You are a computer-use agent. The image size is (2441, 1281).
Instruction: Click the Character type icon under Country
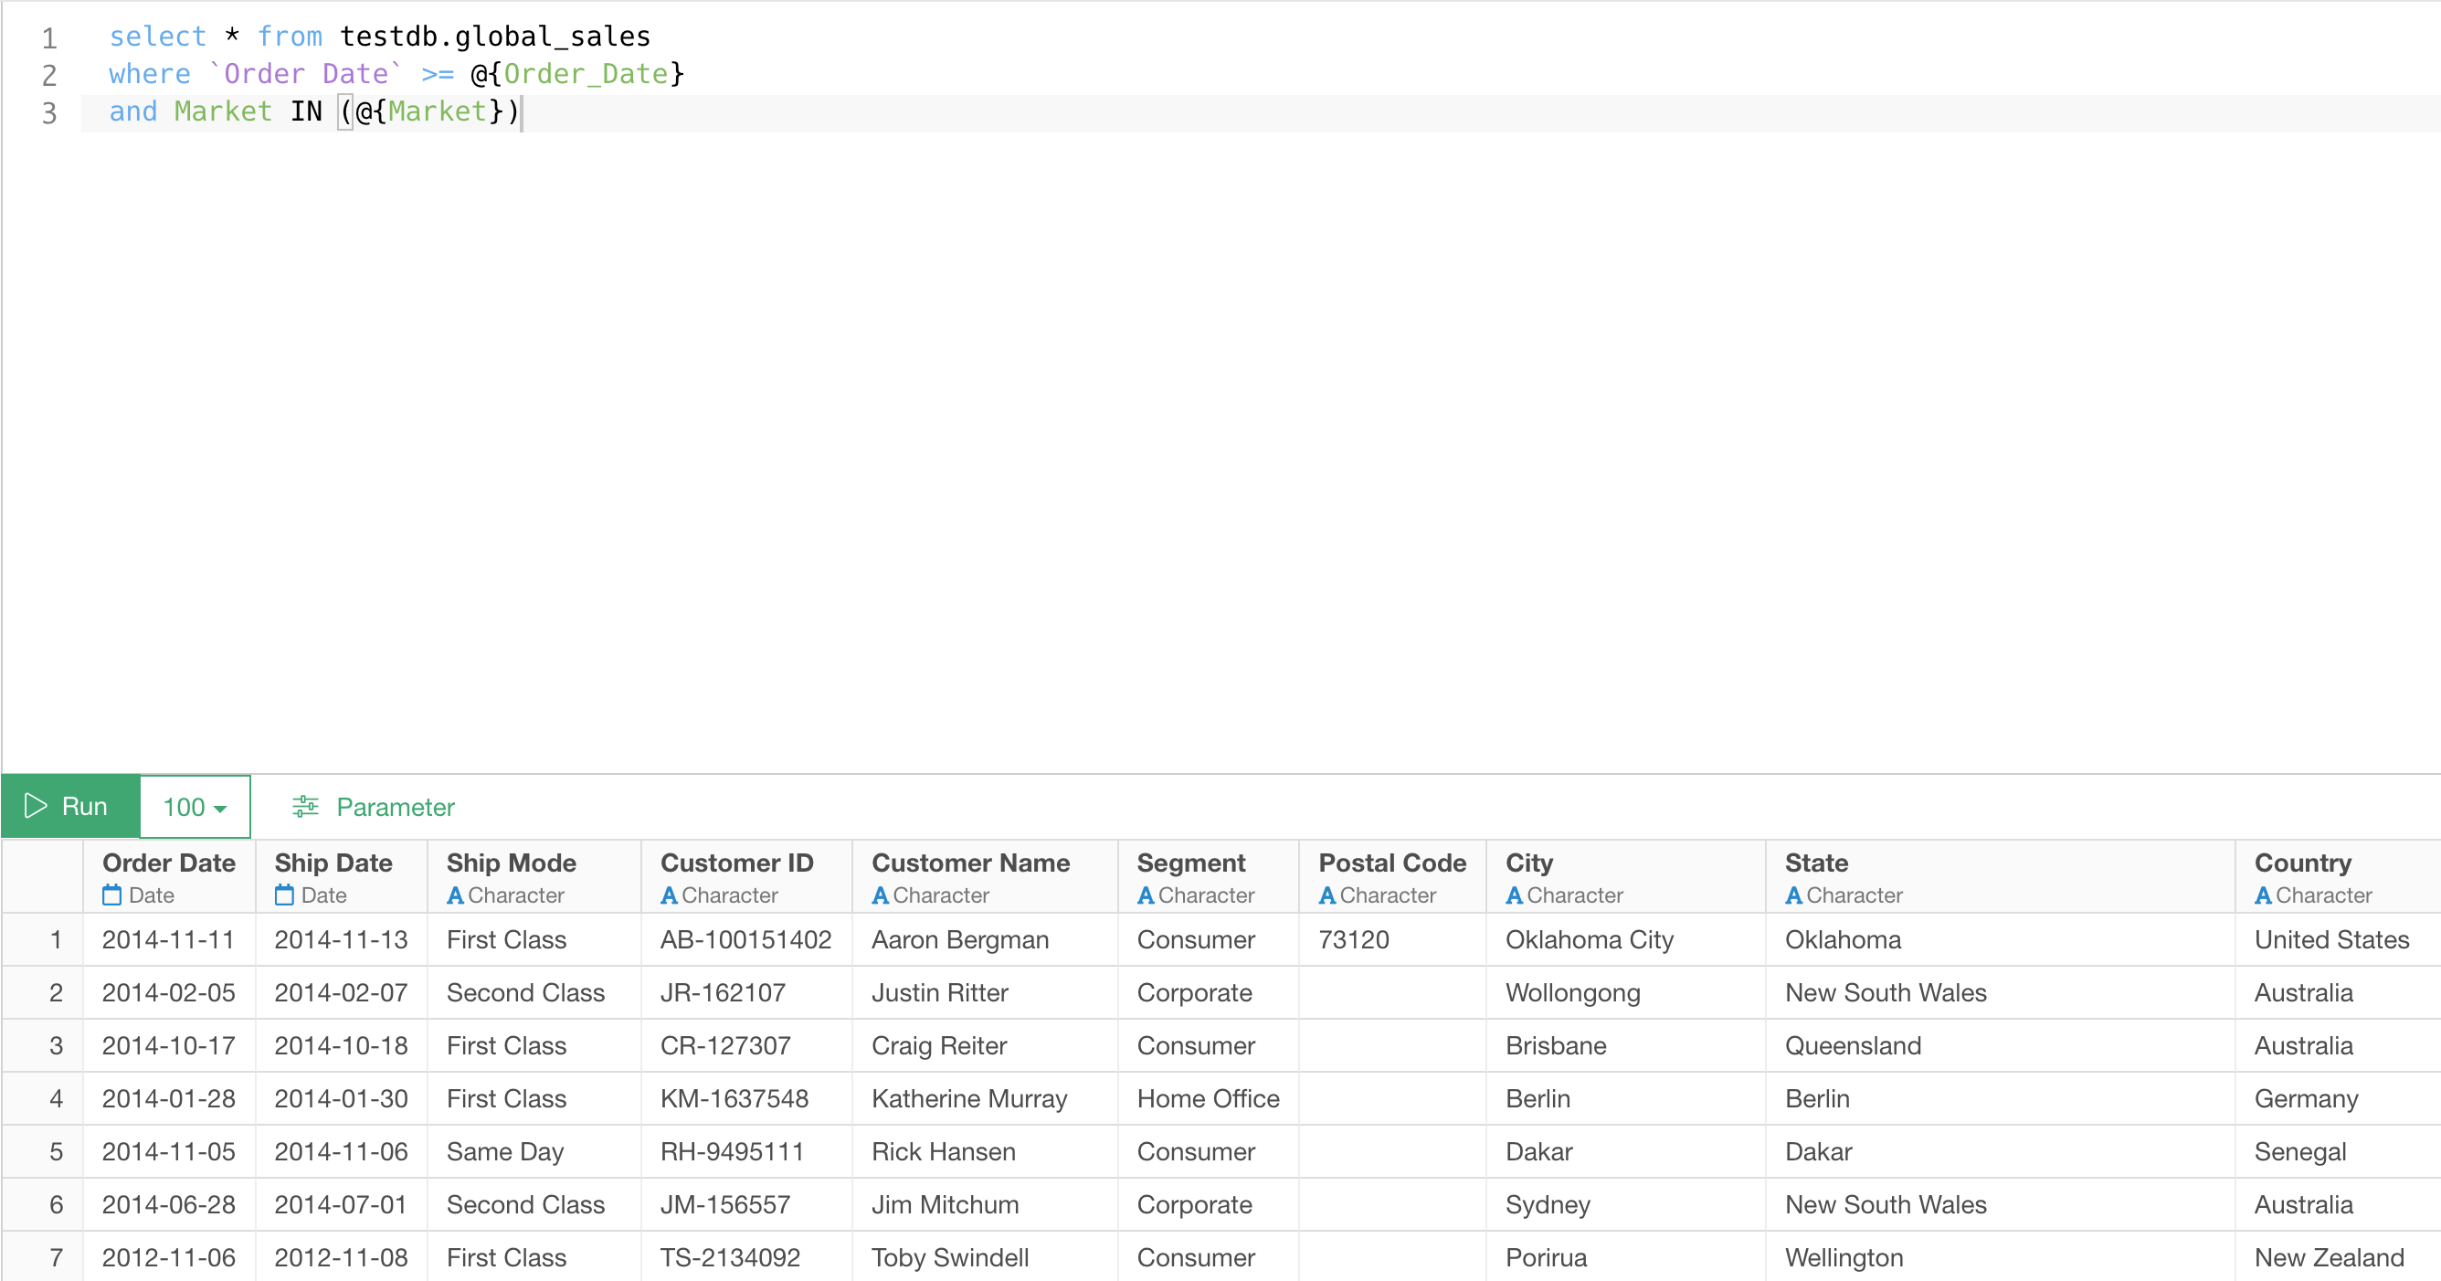coord(2263,895)
